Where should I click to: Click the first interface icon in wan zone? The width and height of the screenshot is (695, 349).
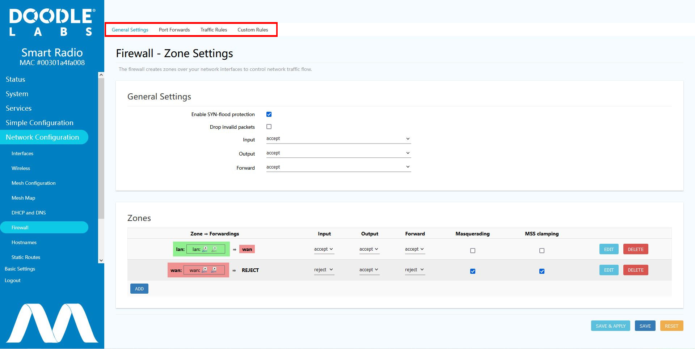tap(205, 270)
